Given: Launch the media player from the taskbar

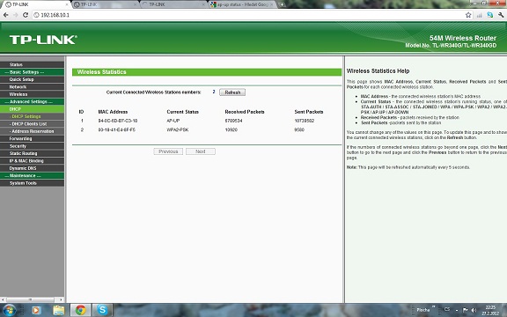Looking at the screenshot, I should pyautogui.click(x=36, y=310).
